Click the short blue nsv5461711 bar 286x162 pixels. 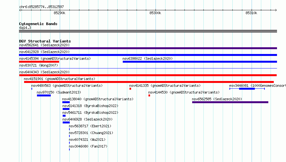click(64, 116)
